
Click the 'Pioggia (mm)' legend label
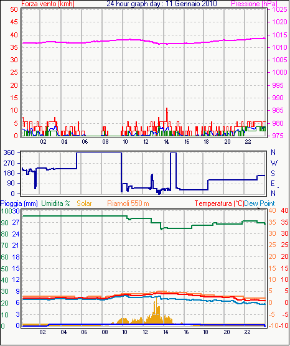(x=19, y=203)
